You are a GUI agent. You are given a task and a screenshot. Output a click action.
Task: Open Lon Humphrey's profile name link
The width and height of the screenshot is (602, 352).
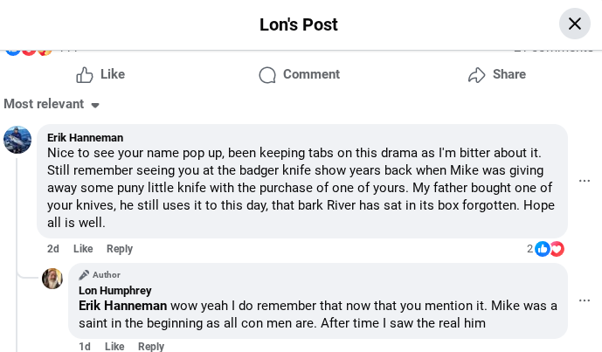tap(114, 290)
